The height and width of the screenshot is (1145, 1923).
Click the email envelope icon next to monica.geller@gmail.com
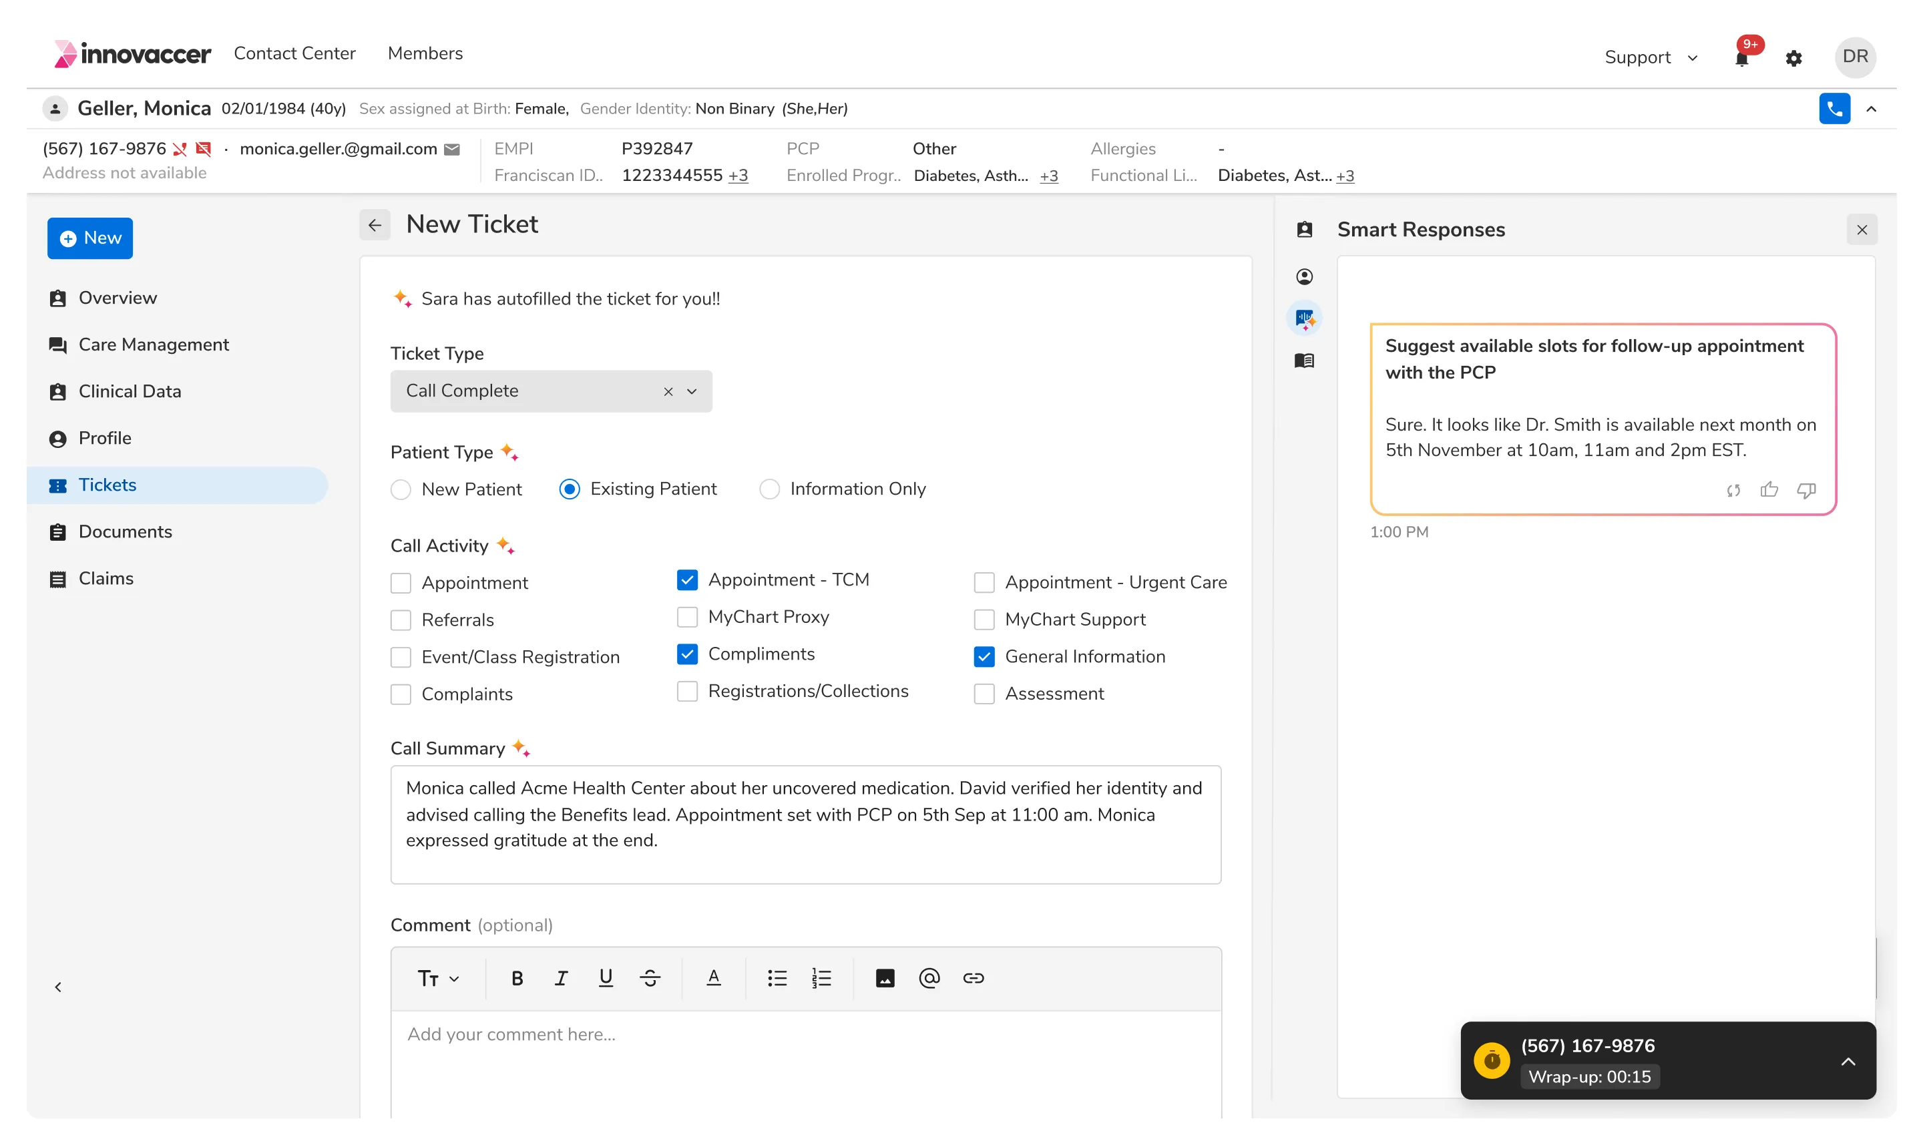452,149
